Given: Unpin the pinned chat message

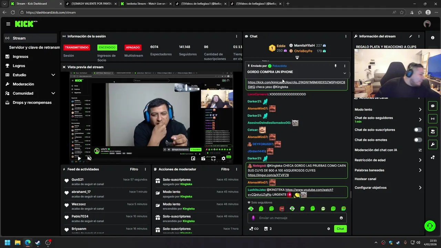Looking at the screenshot, I should [335, 66].
